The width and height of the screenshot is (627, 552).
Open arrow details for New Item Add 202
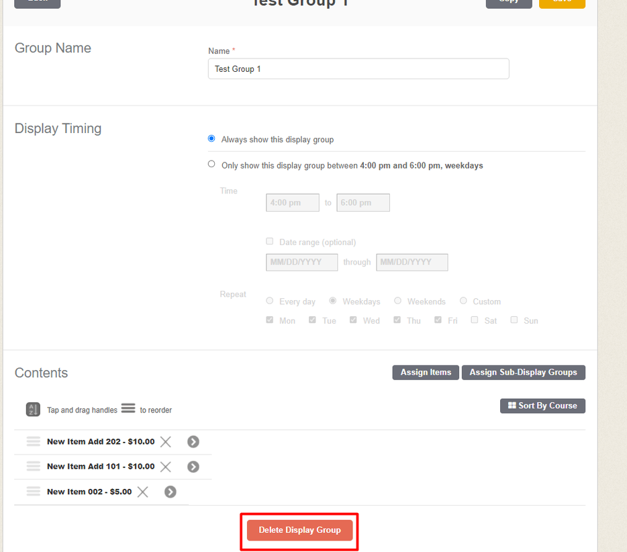[193, 442]
